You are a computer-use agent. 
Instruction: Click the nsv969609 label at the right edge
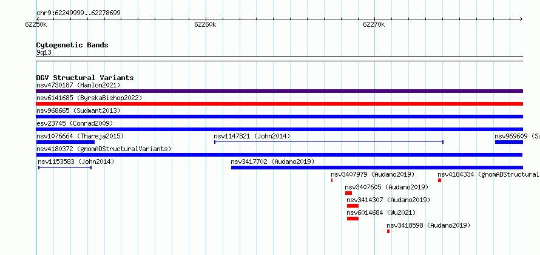[518, 136]
